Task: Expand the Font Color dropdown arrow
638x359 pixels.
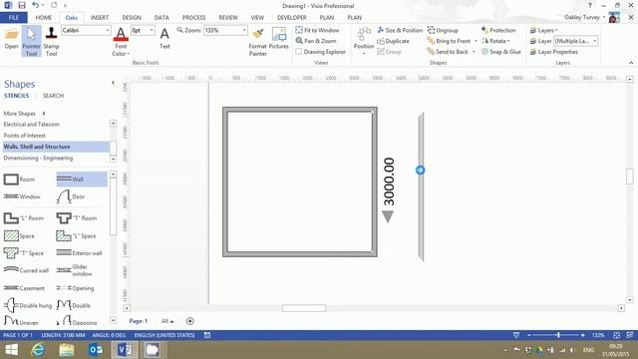Action: coord(129,54)
